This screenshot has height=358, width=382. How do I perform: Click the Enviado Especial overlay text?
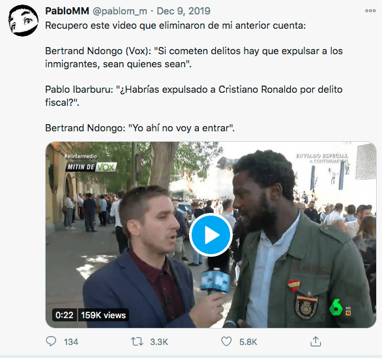321,155
